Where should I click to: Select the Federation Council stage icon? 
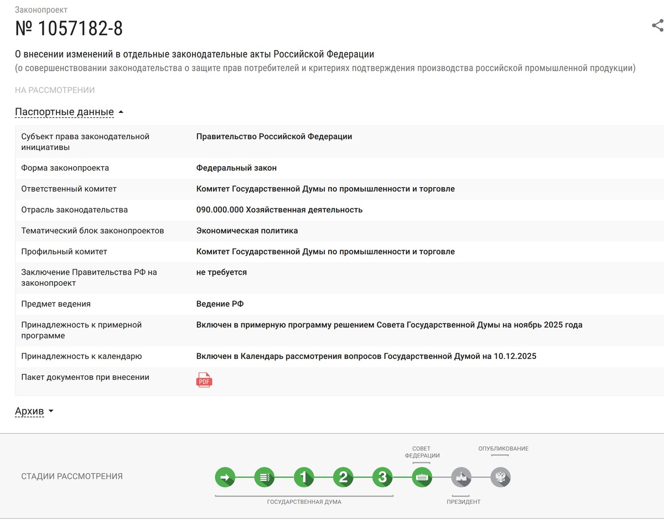pyautogui.click(x=422, y=477)
